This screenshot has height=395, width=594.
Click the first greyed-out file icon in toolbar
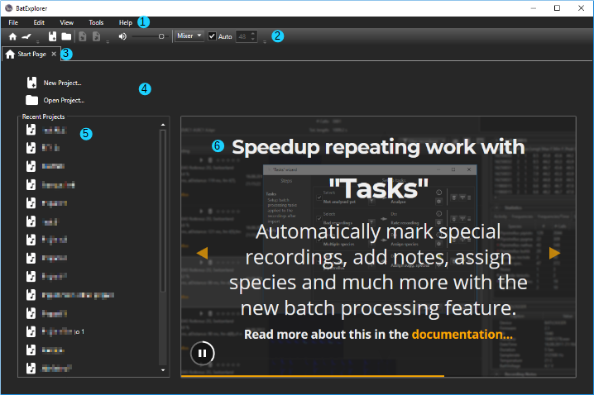82,36
